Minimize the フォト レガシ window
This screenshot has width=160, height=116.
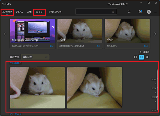point(141,3)
